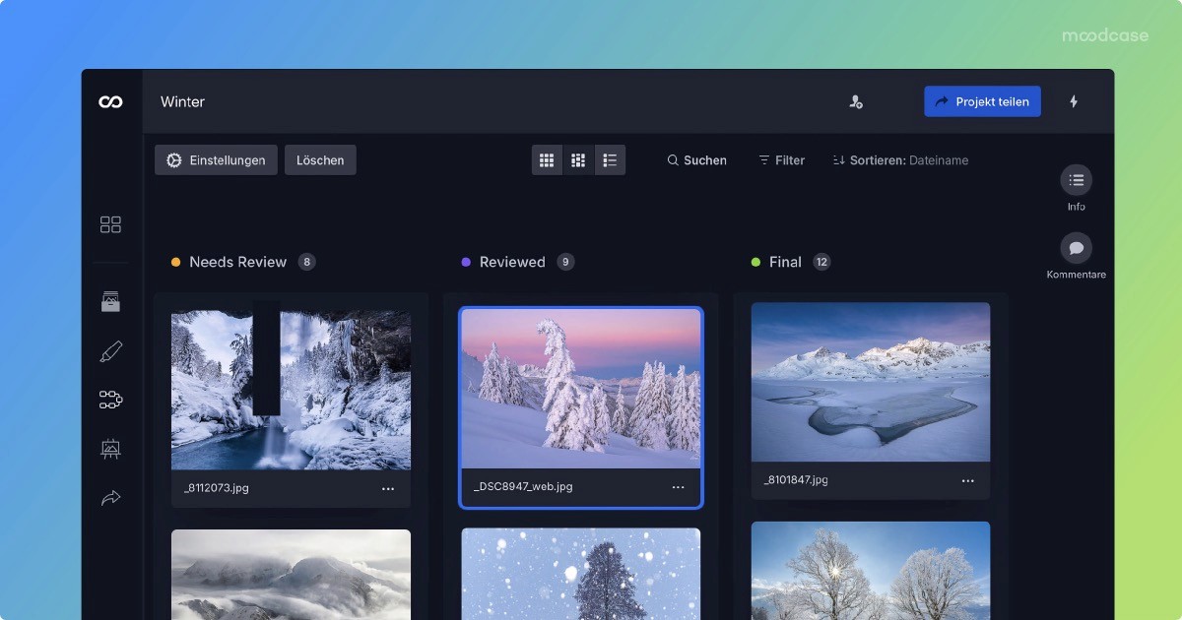Image resolution: width=1182 pixels, height=620 pixels.
Task: Click the Final count badge 12
Action: 821,262
